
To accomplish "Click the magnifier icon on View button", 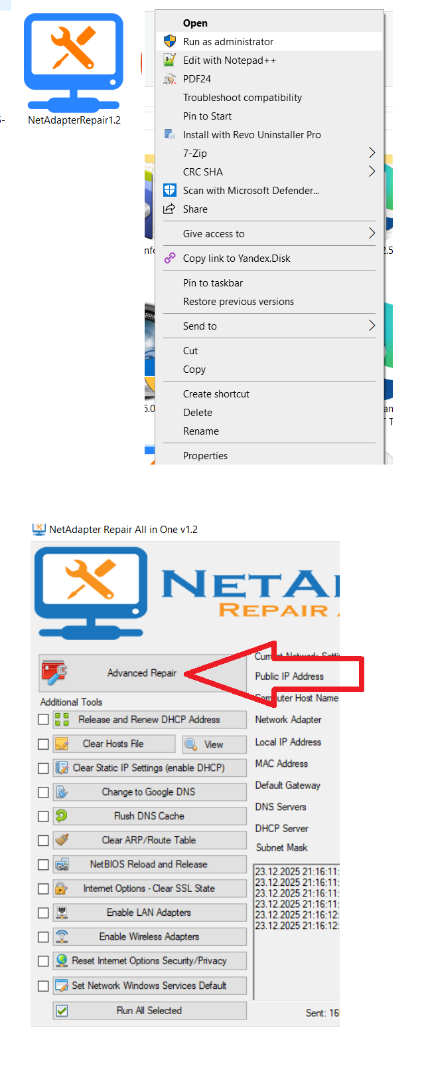I will click(191, 744).
